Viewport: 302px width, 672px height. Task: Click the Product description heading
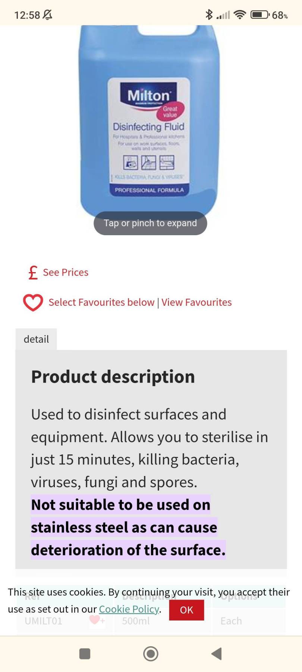113,376
